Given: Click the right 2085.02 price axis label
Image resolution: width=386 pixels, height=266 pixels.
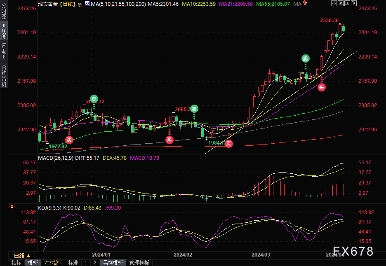Looking at the screenshot, I should pos(367,105).
